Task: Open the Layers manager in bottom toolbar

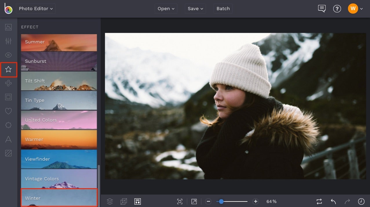Action: (110, 201)
